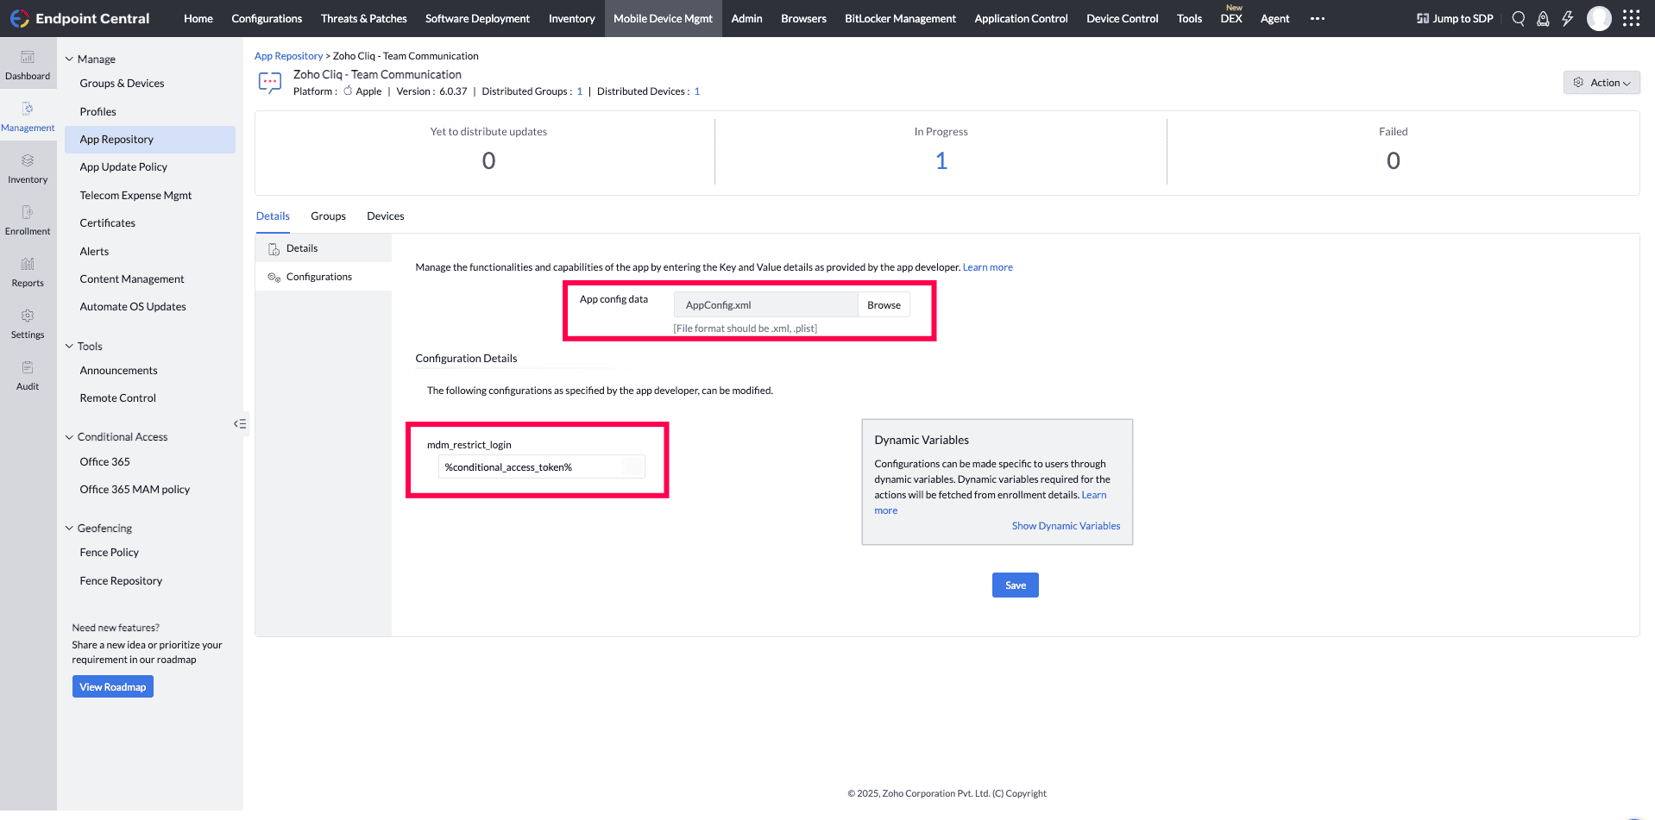The image size is (1655, 820).
Task: Click the lightning bolt quick actions icon
Action: click(x=1567, y=18)
